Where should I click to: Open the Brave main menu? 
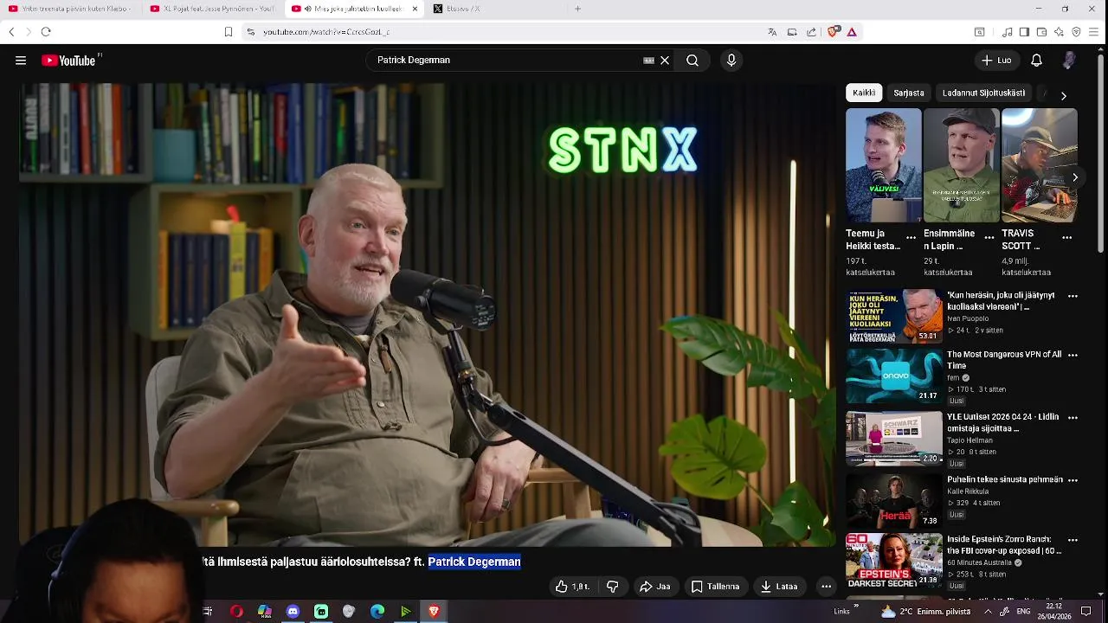point(1094,32)
